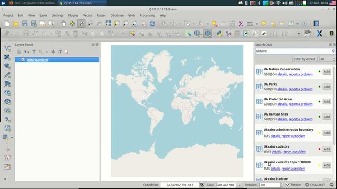Click the QMS results vertical scrollbar
The height and width of the screenshot is (189, 337).
point(334,106)
